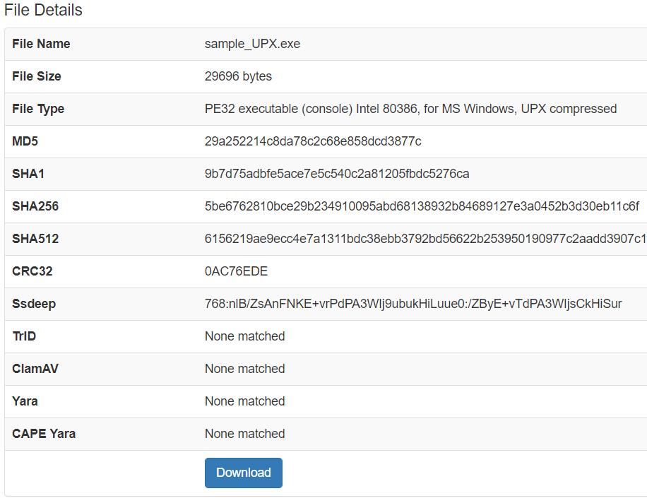Click the File Type row label
647x503 pixels.
pos(38,109)
